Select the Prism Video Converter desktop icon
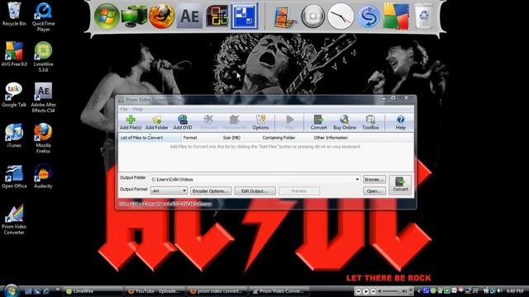 pyautogui.click(x=14, y=219)
